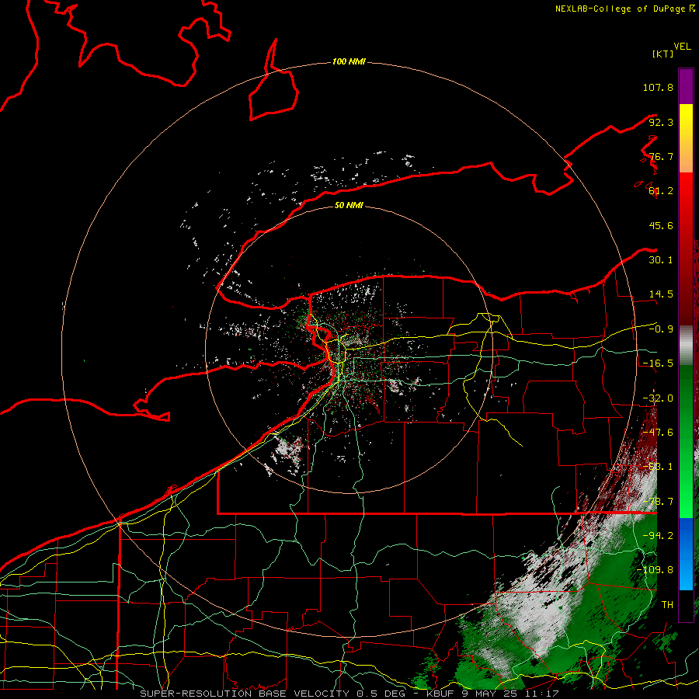Image resolution: width=699 pixels, height=699 pixels.
Task: Click the blue segment of the color bar
Action: coord(686,554)
